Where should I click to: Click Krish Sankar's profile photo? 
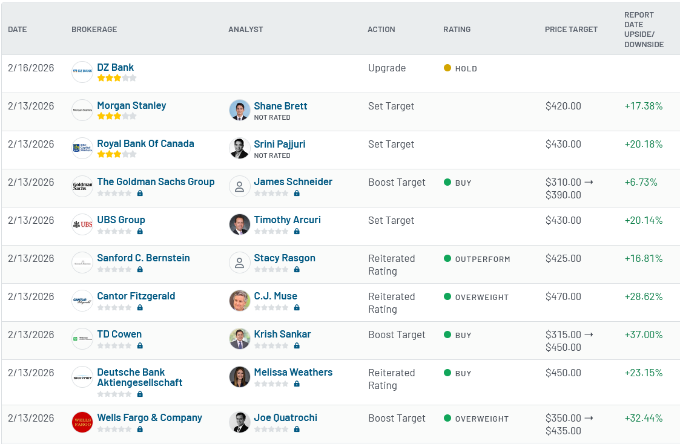240,339
